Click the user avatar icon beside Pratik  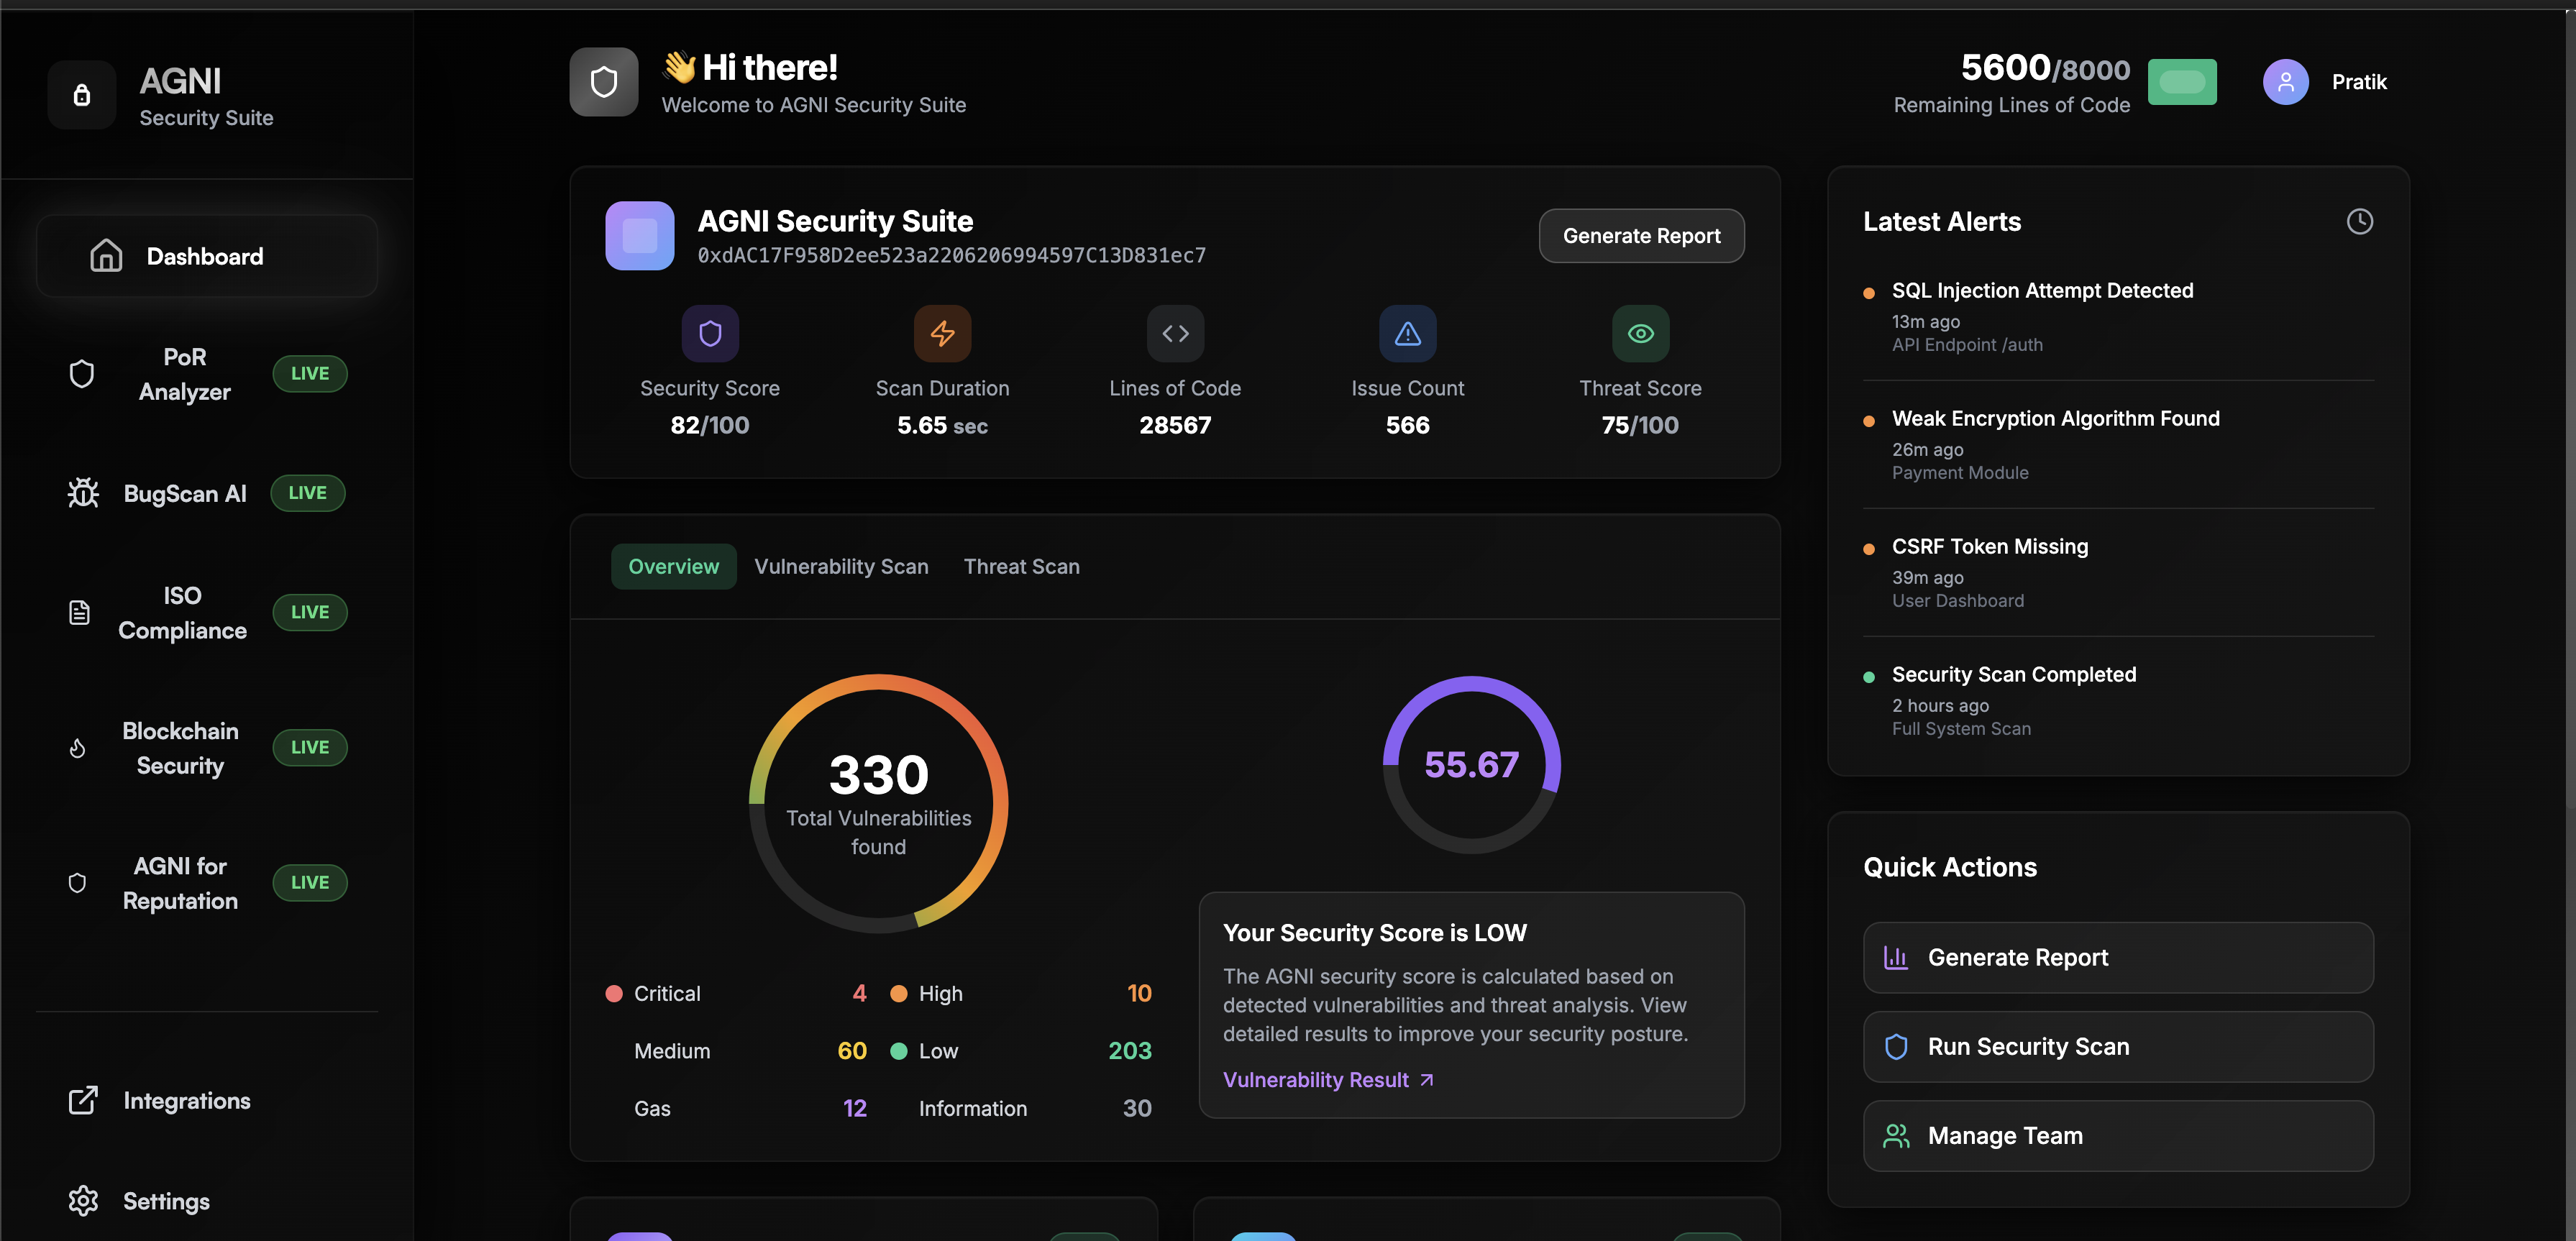2285,82
